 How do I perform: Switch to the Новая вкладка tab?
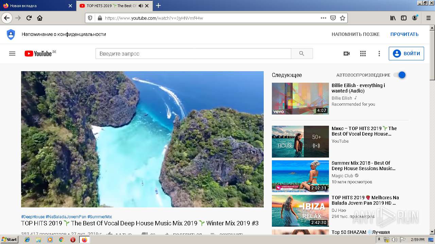tap(38, 6)
